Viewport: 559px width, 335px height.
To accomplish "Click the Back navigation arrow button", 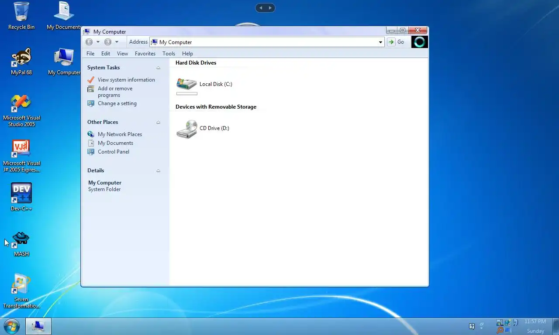I will [x=89, y=42].
